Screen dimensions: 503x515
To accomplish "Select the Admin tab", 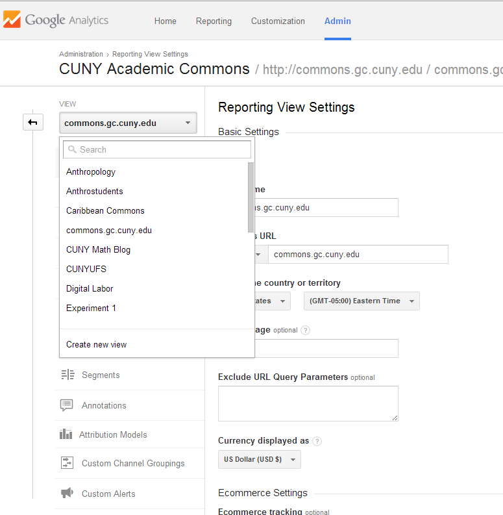I will point(337,21).
